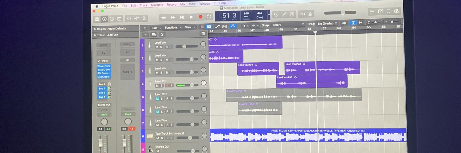
Task: Open the Functions dropdown menu
Action: click(x=173, y=28)
